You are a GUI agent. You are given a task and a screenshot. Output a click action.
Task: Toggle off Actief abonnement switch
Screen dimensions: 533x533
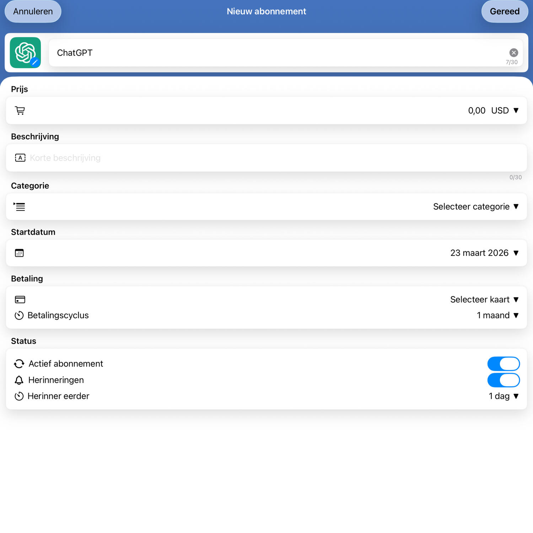click(x=503, y=364)
